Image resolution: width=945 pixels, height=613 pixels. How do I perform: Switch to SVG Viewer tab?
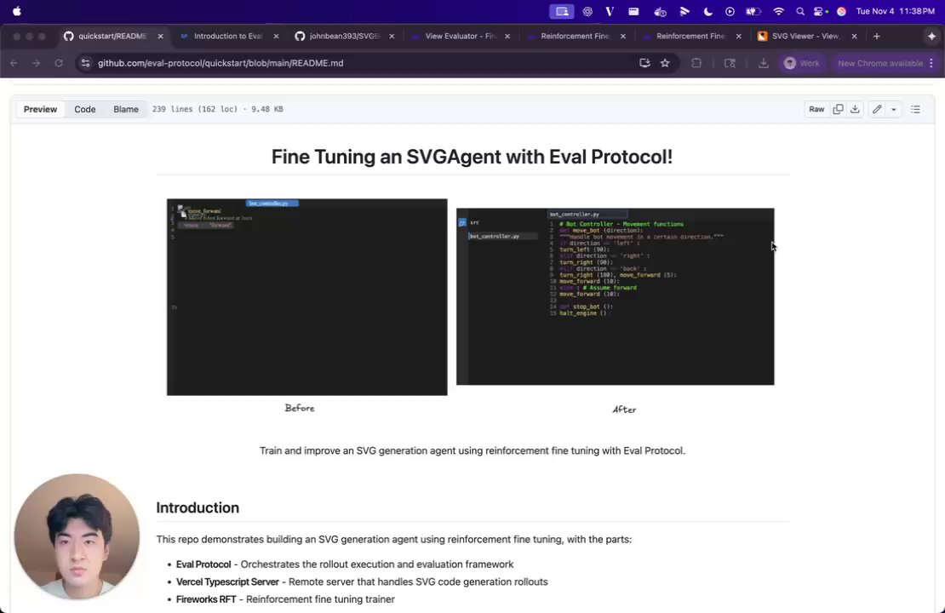click(x=805, y=36)
